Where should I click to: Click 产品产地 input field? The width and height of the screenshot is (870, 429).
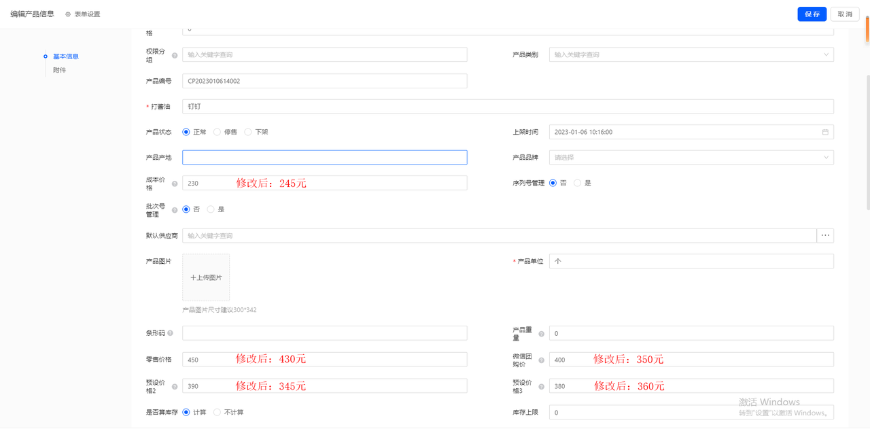[325, 157]
